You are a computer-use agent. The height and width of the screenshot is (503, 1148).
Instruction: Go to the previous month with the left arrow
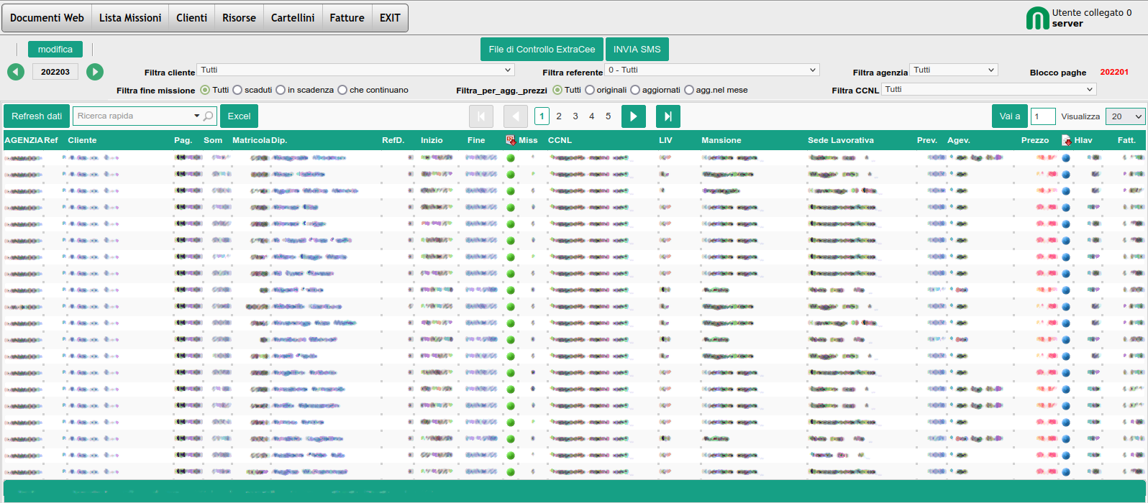(16, 72)
